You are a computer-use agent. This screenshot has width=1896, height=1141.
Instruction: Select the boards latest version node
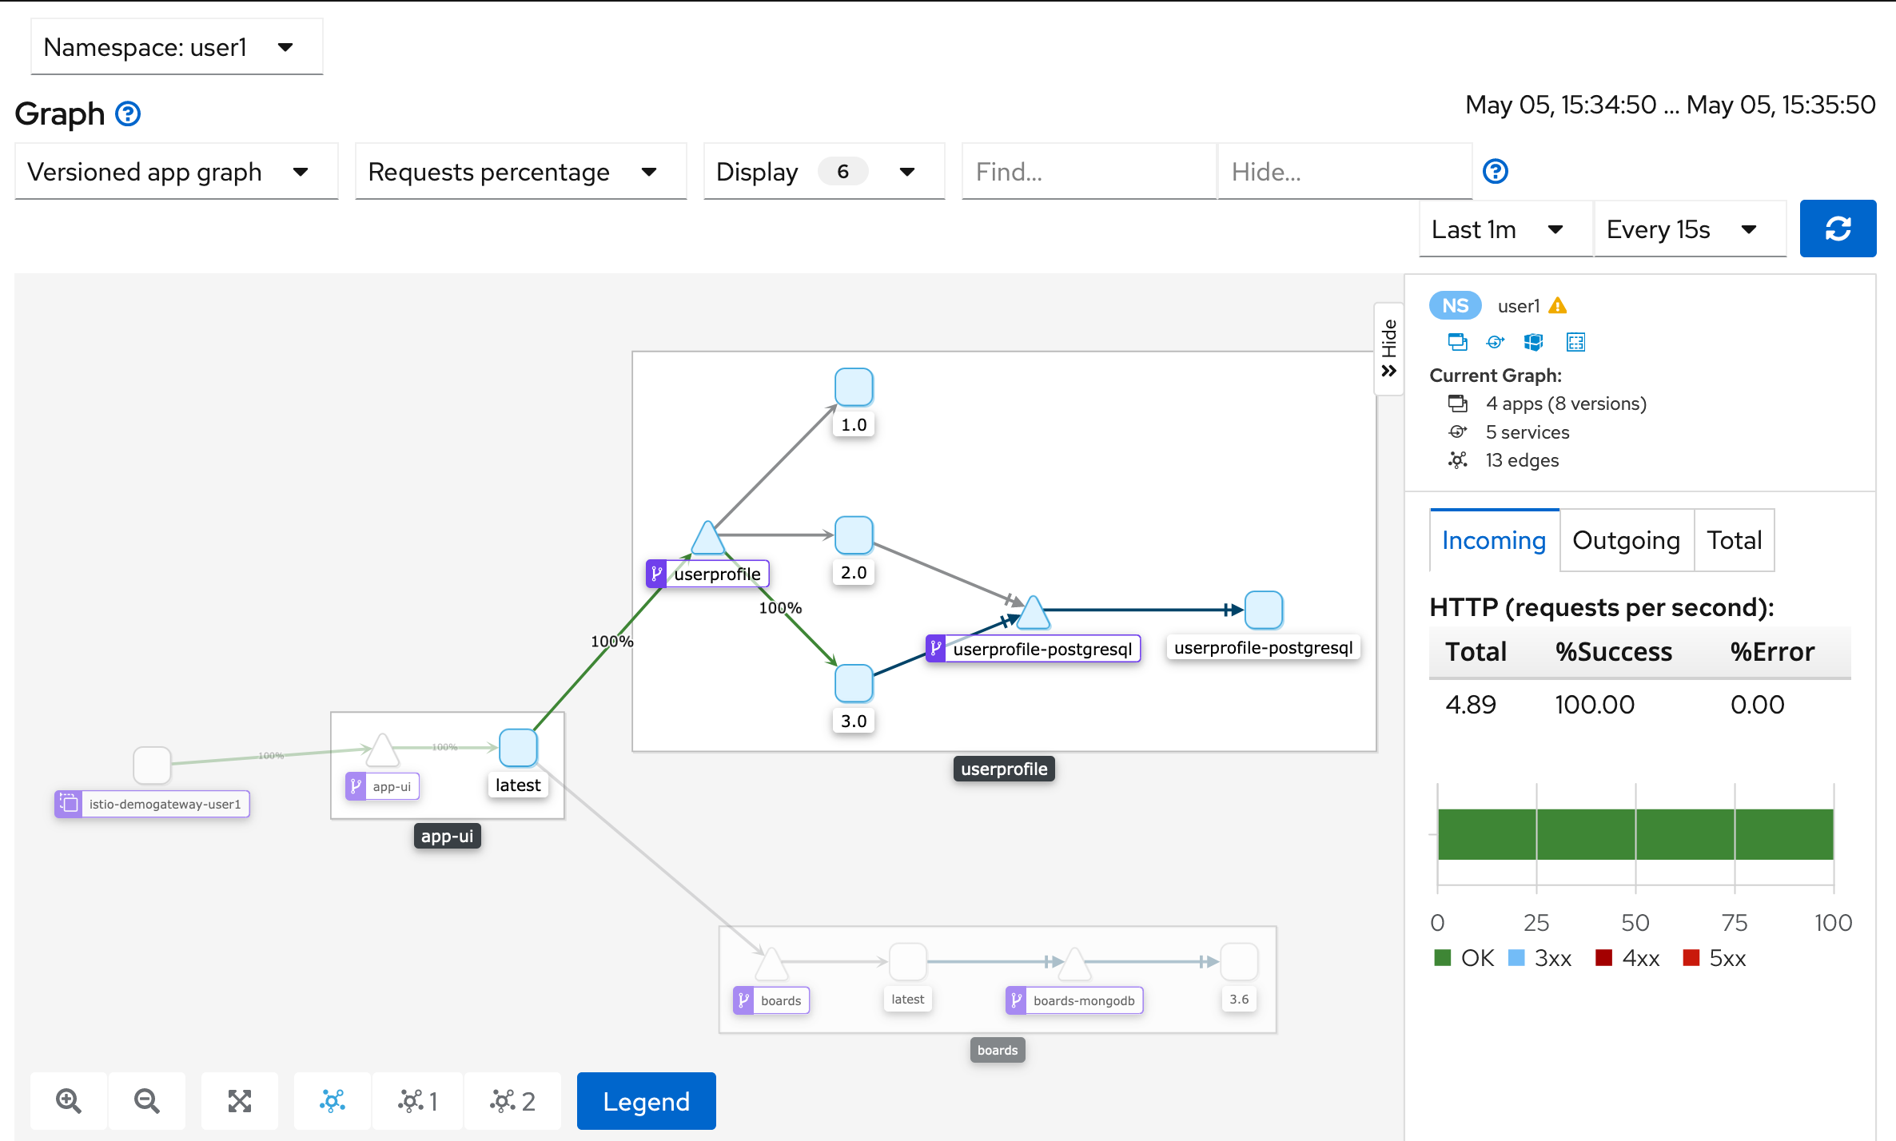908,962
